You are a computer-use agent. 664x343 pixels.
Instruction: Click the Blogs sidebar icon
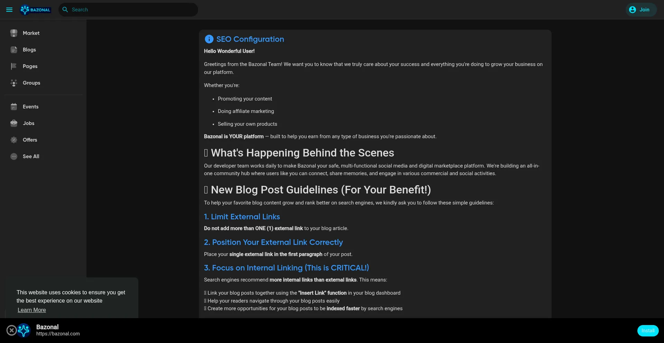click(14, 50)
